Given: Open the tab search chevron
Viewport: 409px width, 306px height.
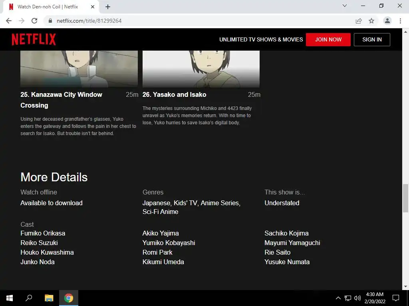Looking at the screenshot, I should tap(345, 6).
